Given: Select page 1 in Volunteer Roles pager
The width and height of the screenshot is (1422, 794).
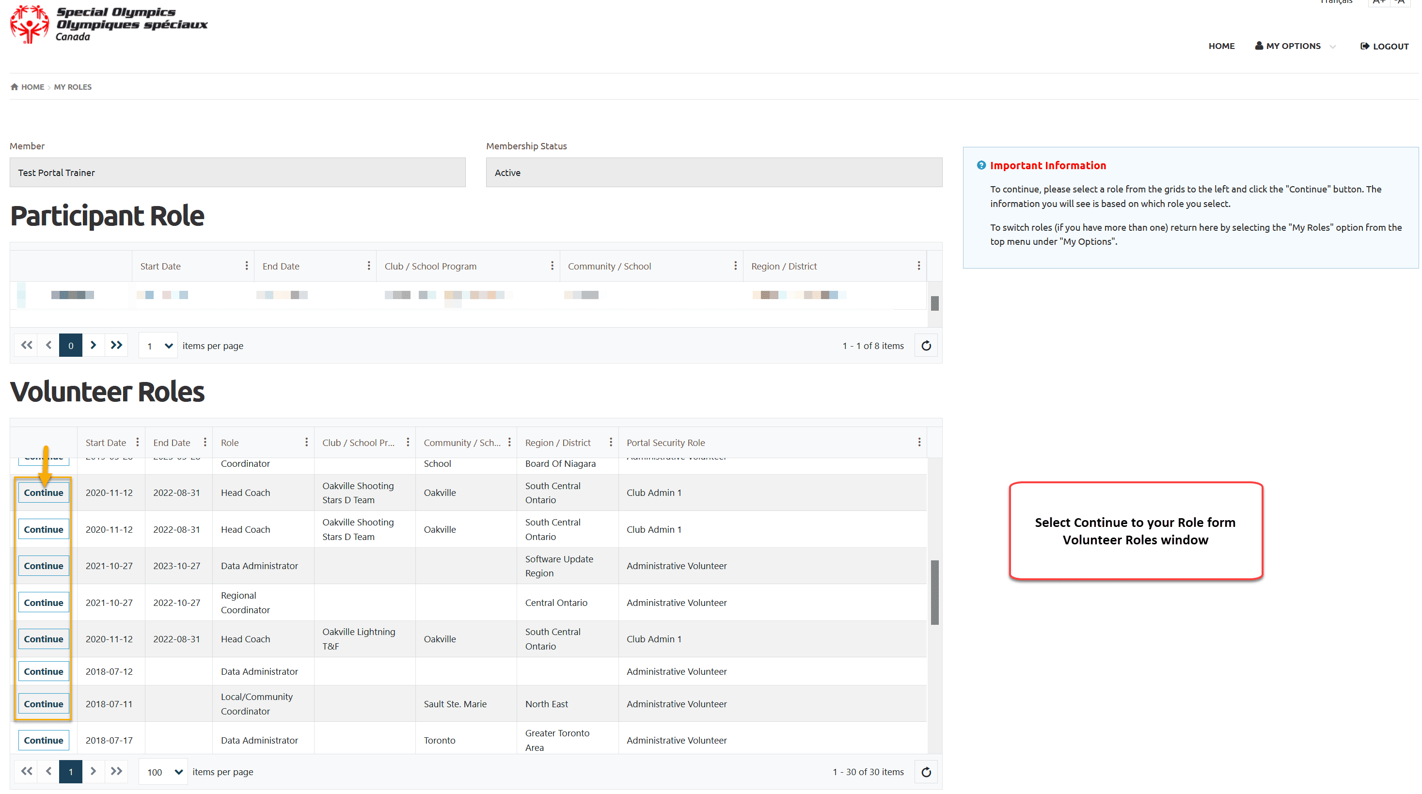Looking at the screenshot, I should (71, 771).
